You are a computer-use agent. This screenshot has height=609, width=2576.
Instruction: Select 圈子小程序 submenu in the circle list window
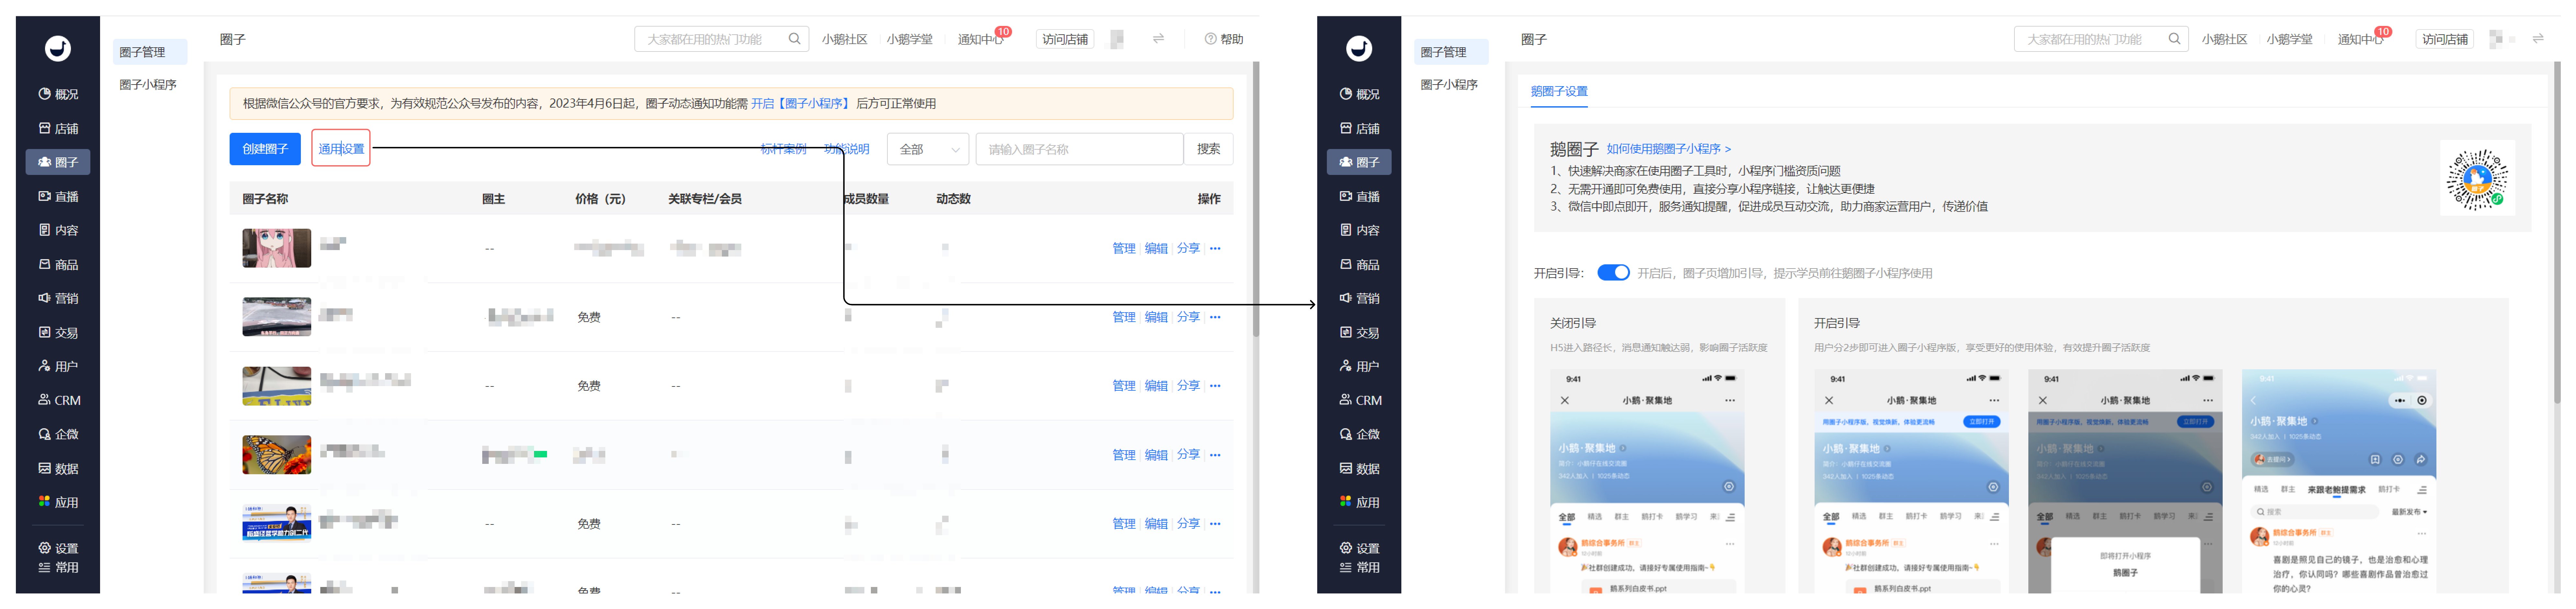tap(148, 85)
